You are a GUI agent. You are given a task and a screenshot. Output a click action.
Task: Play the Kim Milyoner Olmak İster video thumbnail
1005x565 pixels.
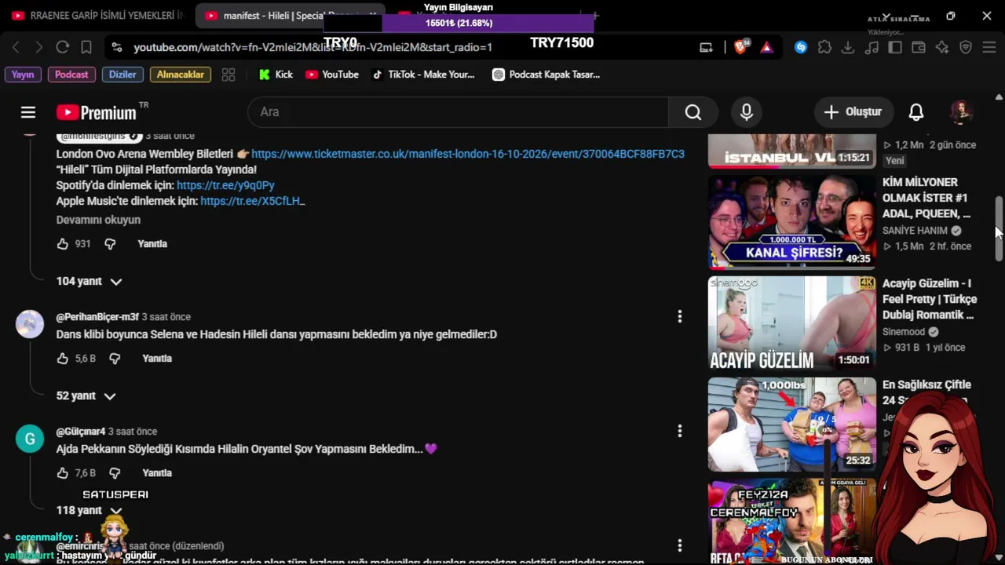coord(791,222)
